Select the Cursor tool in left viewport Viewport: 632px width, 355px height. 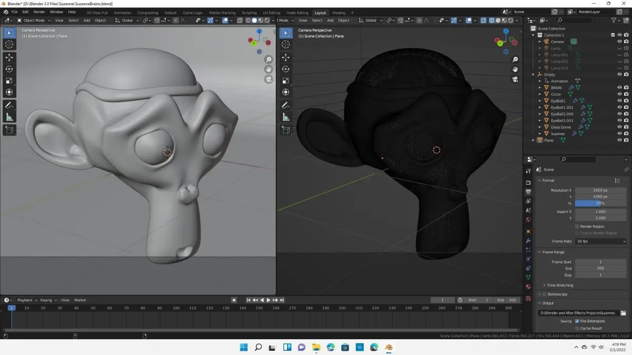point(9,45)
